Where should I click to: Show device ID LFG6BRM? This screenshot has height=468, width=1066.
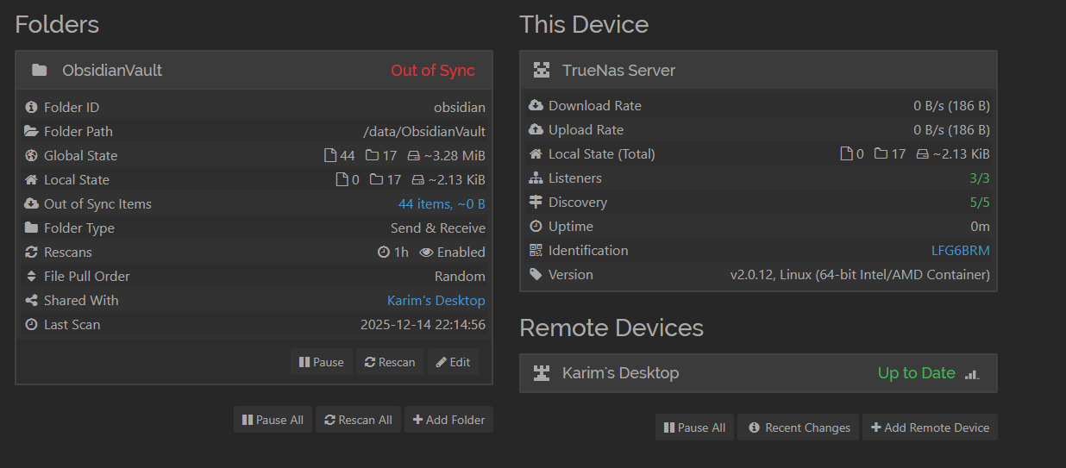click(960, 251)
